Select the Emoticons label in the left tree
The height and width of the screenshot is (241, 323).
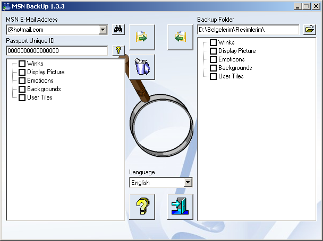[40, 81]
